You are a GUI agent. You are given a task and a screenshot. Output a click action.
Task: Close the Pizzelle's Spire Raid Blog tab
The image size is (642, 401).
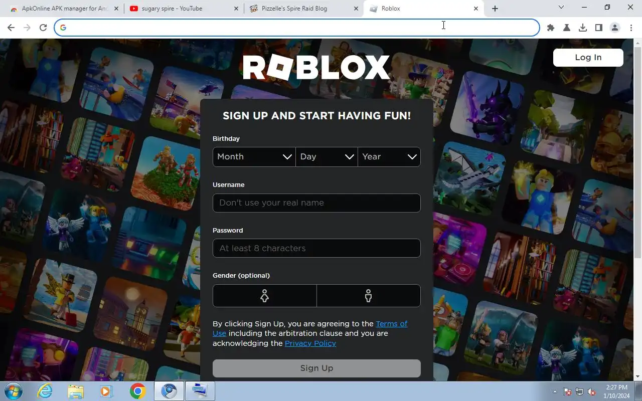tap(356, 9)
